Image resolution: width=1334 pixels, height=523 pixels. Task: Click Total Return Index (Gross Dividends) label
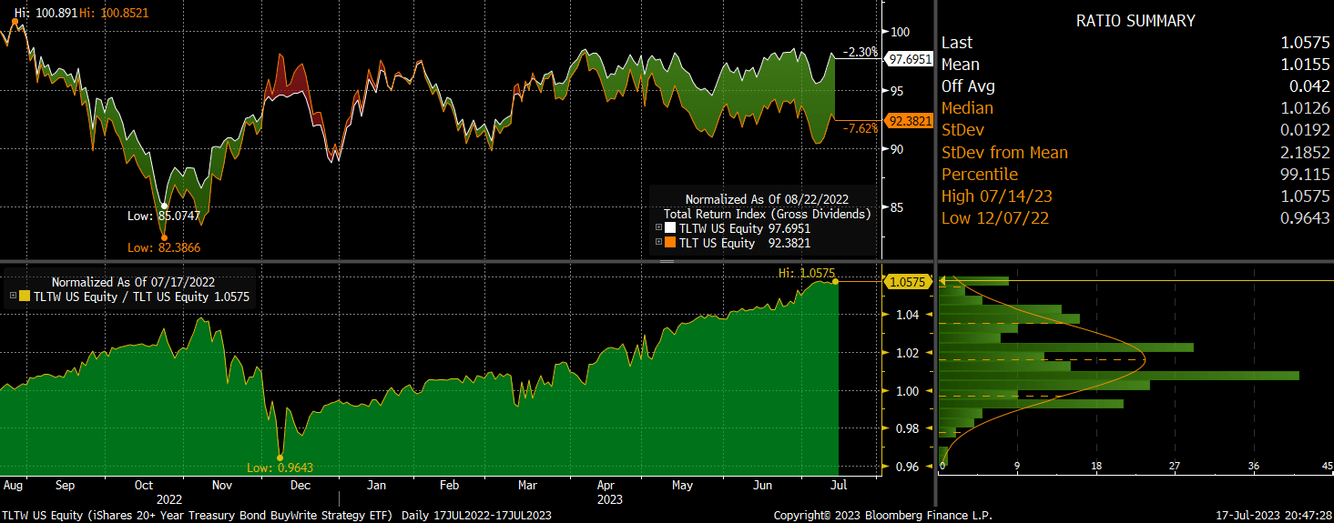coord(767,214)
